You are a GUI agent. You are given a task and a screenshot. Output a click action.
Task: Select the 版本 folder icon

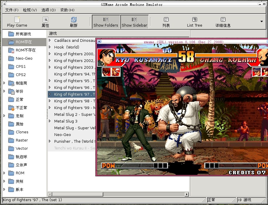(x=11, y=189)
